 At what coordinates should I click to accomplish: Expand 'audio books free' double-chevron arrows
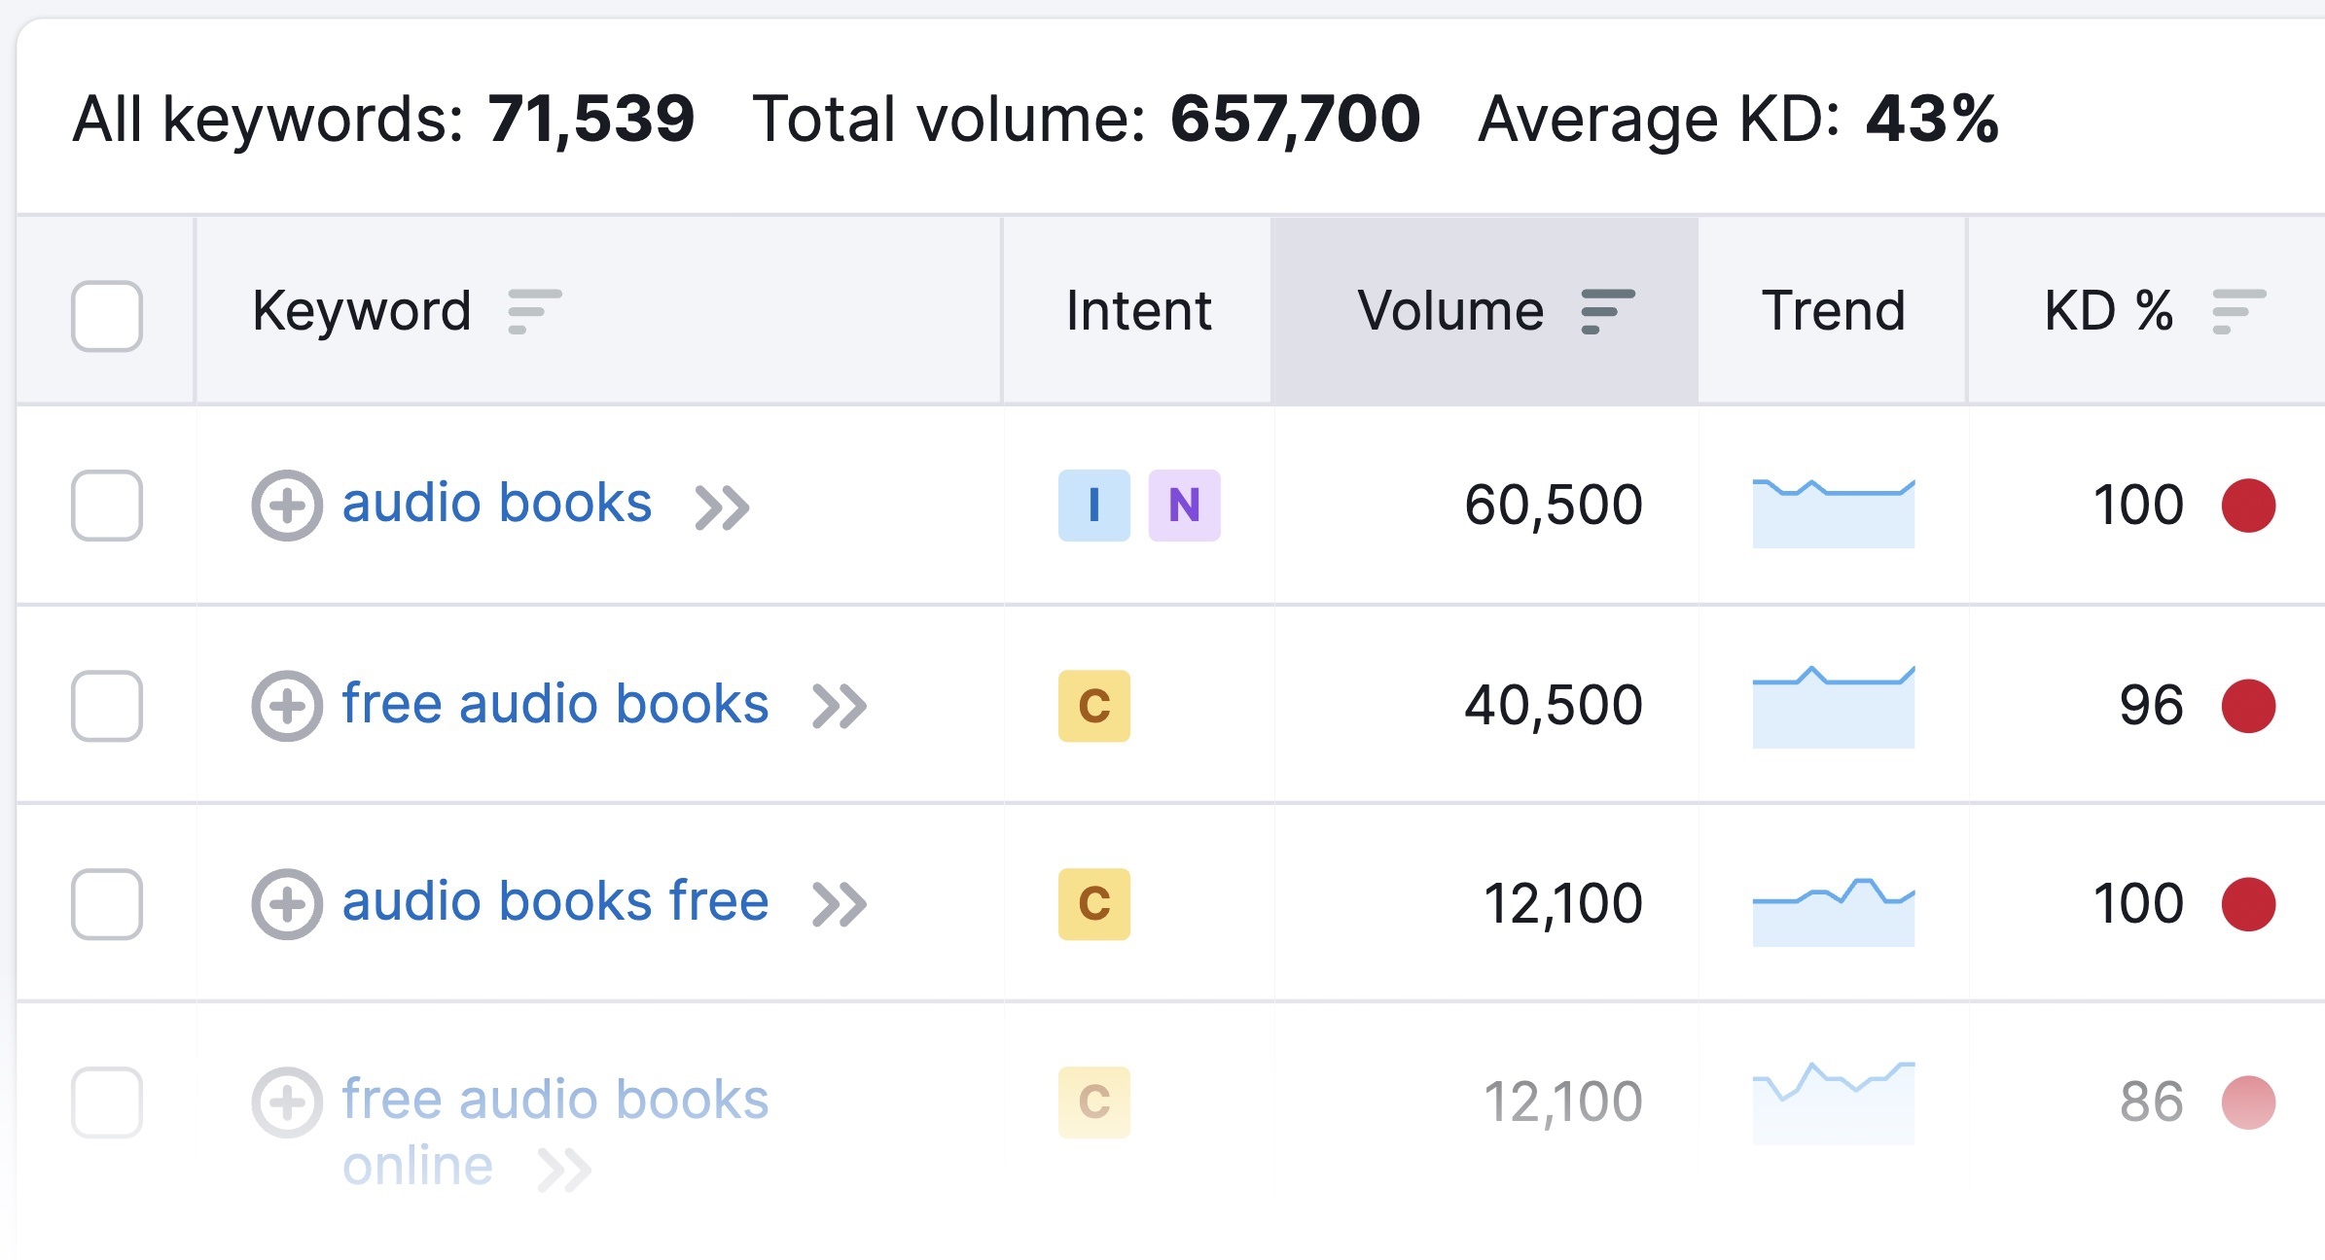point(840,905)
